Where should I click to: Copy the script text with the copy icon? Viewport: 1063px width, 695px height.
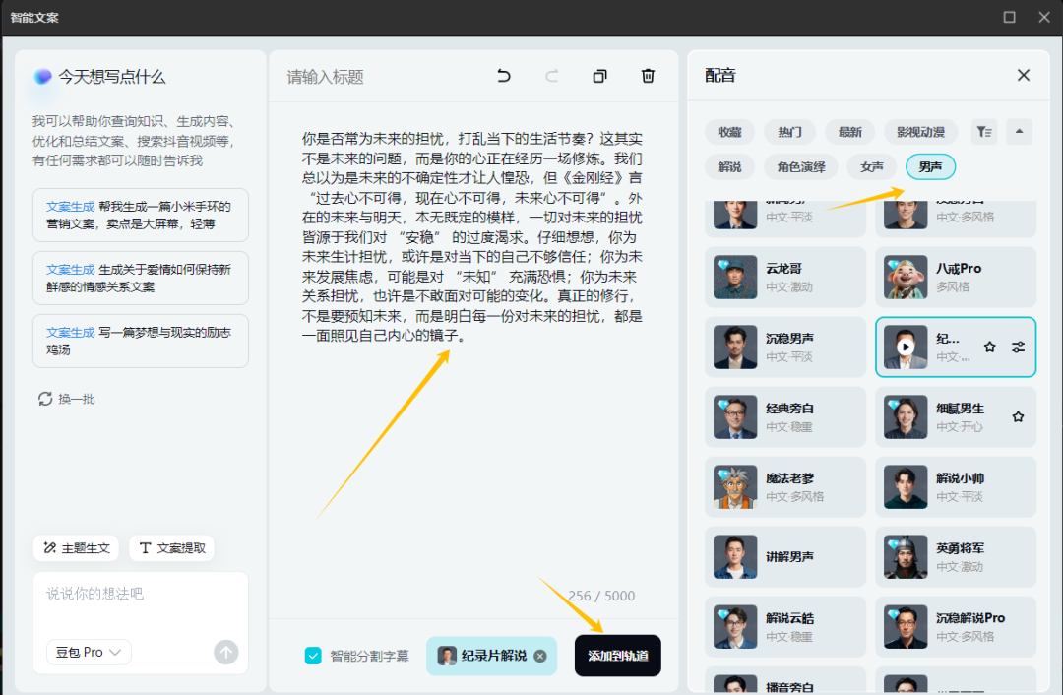pos(600,76)
